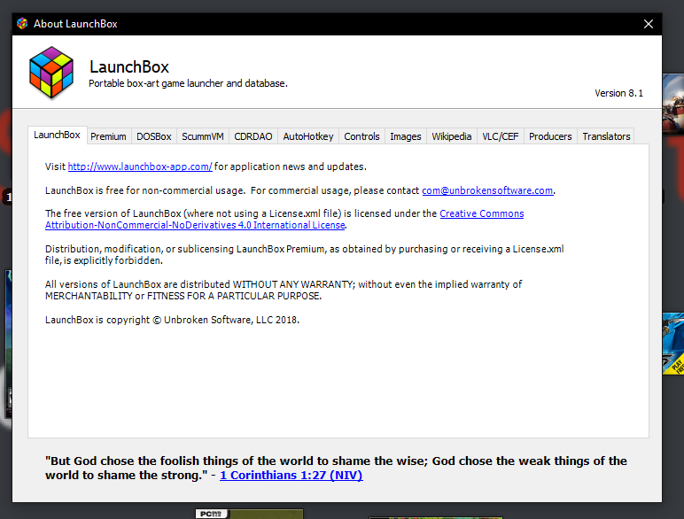Select the Producers tab
Screen dimensions: 684x519
(x=550, y=136)
